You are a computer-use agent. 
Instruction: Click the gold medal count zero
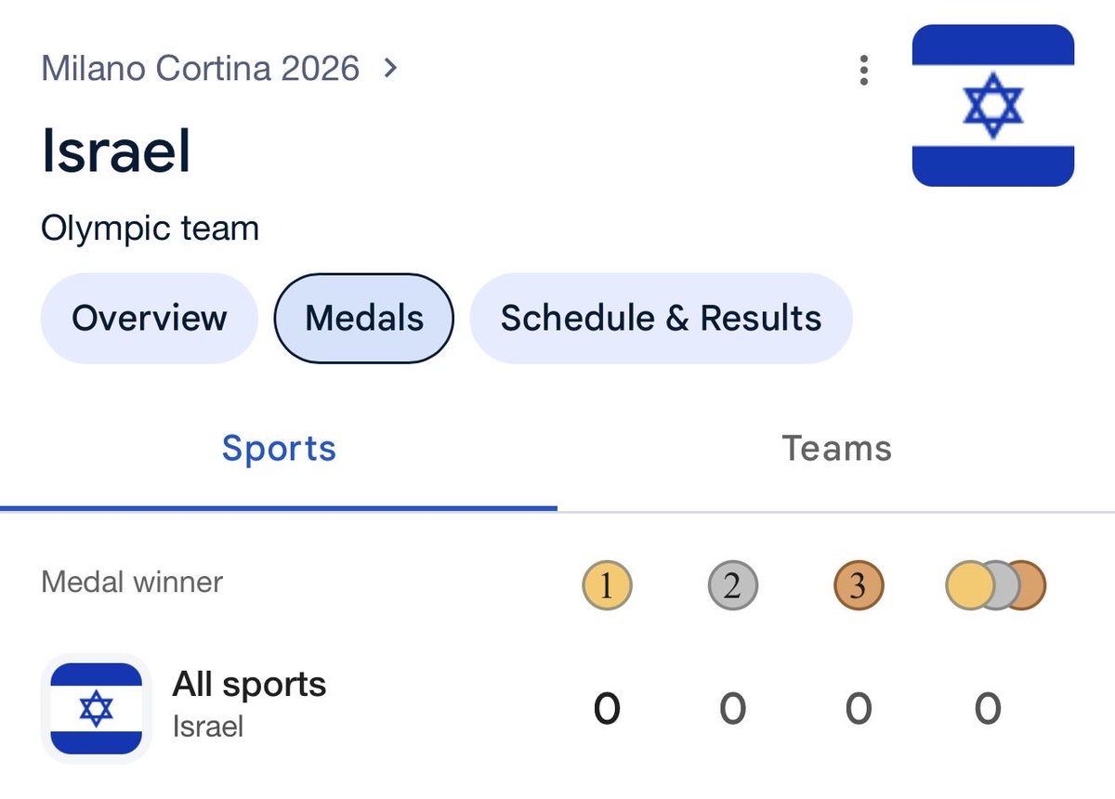[x=607, y=709]
